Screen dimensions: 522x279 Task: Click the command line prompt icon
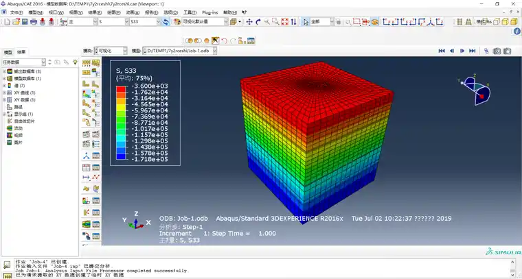click(x=7, y=276)
